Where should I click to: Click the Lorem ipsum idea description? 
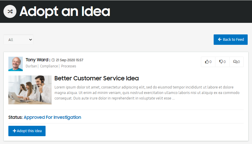(x=147, y=93)
